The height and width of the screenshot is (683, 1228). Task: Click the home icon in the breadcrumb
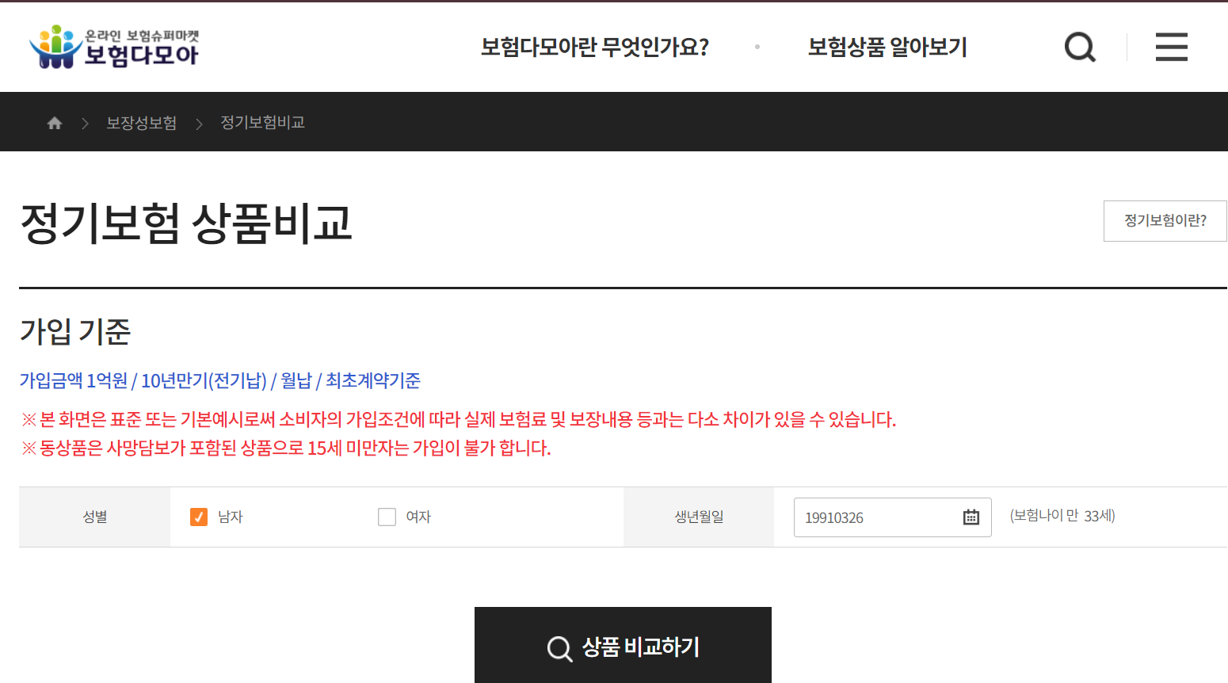(x=54, y=121)
